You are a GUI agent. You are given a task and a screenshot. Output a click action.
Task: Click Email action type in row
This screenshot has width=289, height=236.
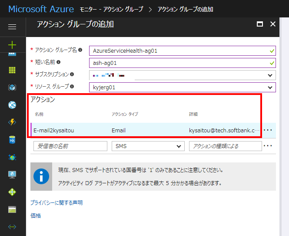119,131
